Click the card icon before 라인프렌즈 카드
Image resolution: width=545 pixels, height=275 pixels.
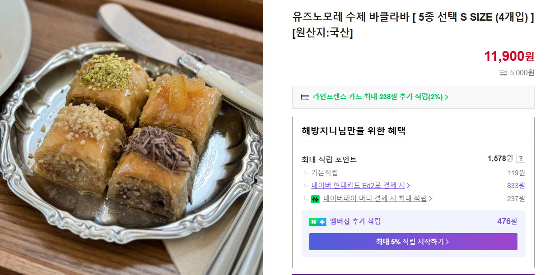coord(305,97)
